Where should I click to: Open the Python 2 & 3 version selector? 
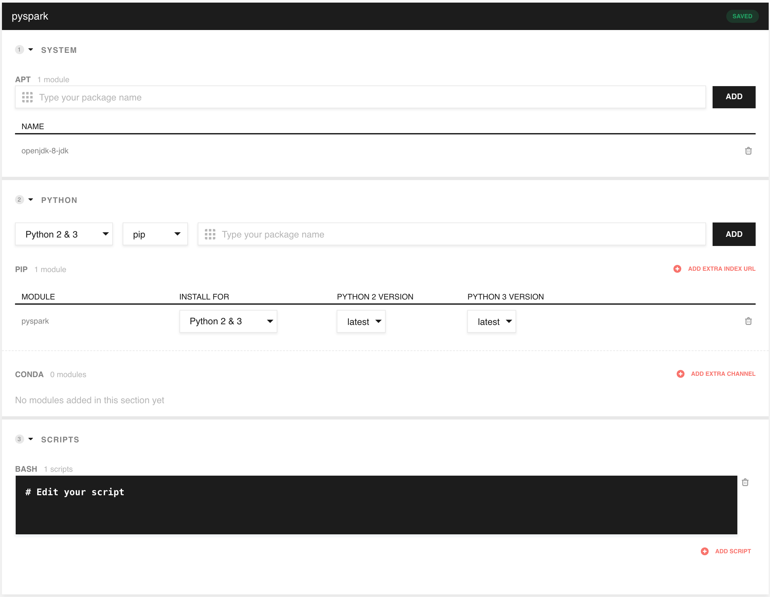click(64, 234)
